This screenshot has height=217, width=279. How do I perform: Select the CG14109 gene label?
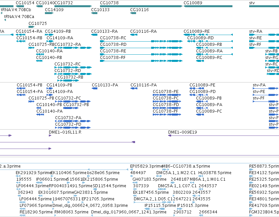click(54, 9)
